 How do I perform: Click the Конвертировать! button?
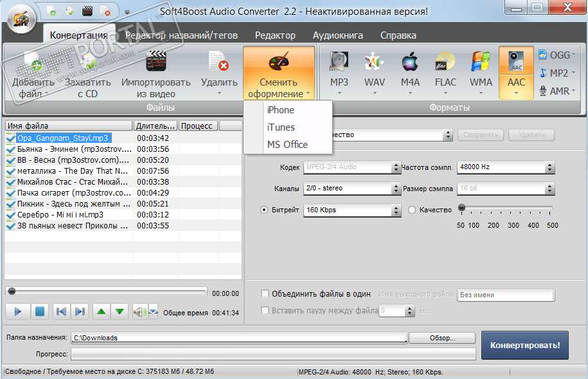pyautogui.click(x=525, y=345)
